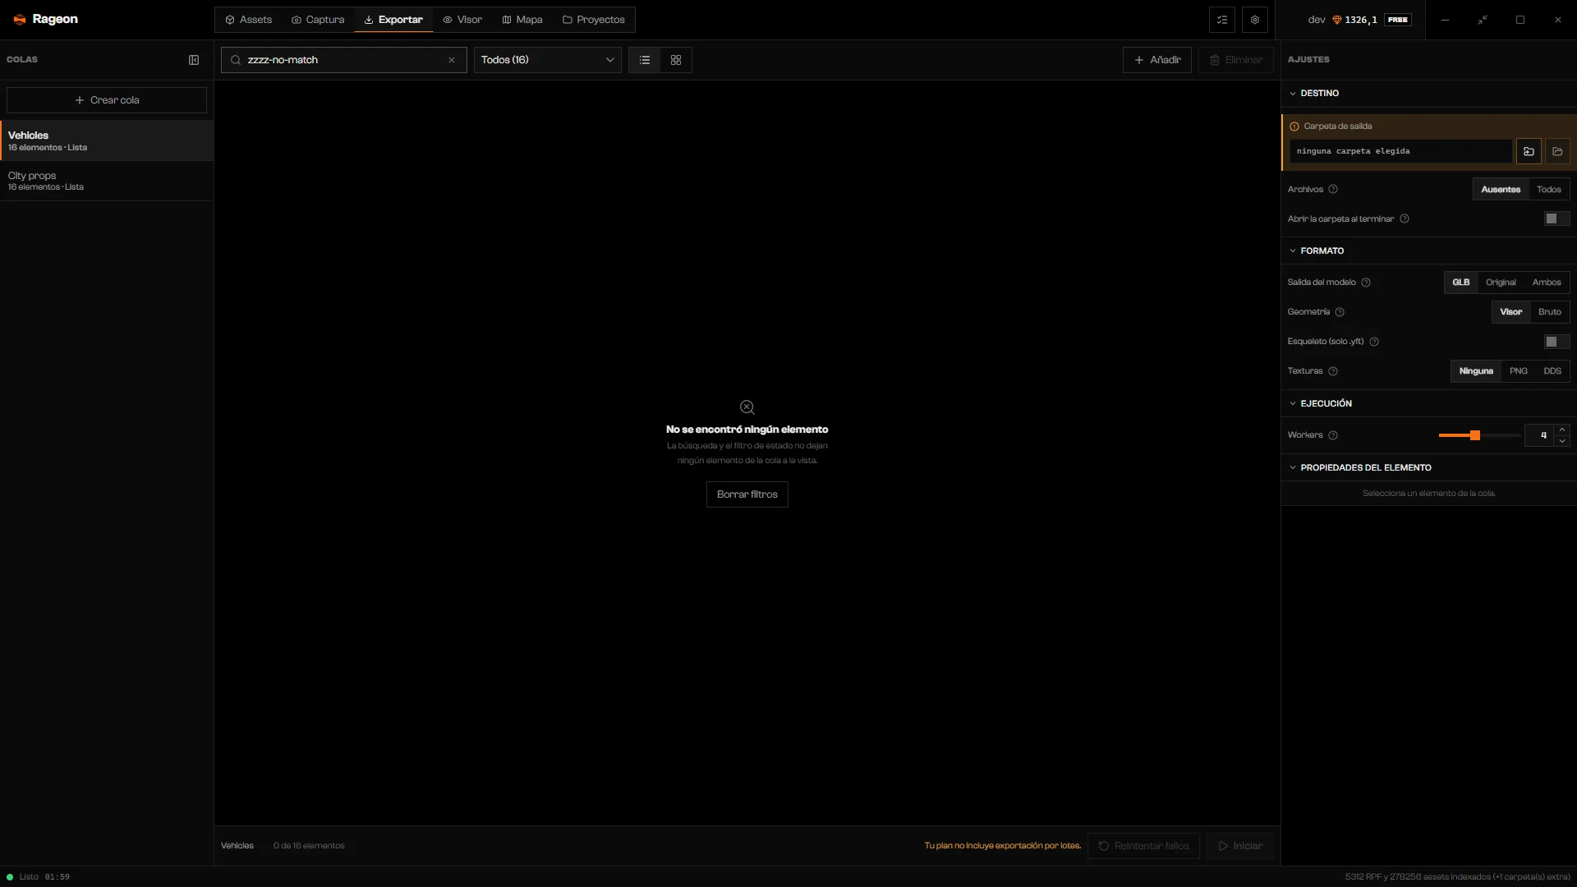Open the settings gear icon
This screenshot has width=1577, height=887.
pos(1255,20)
